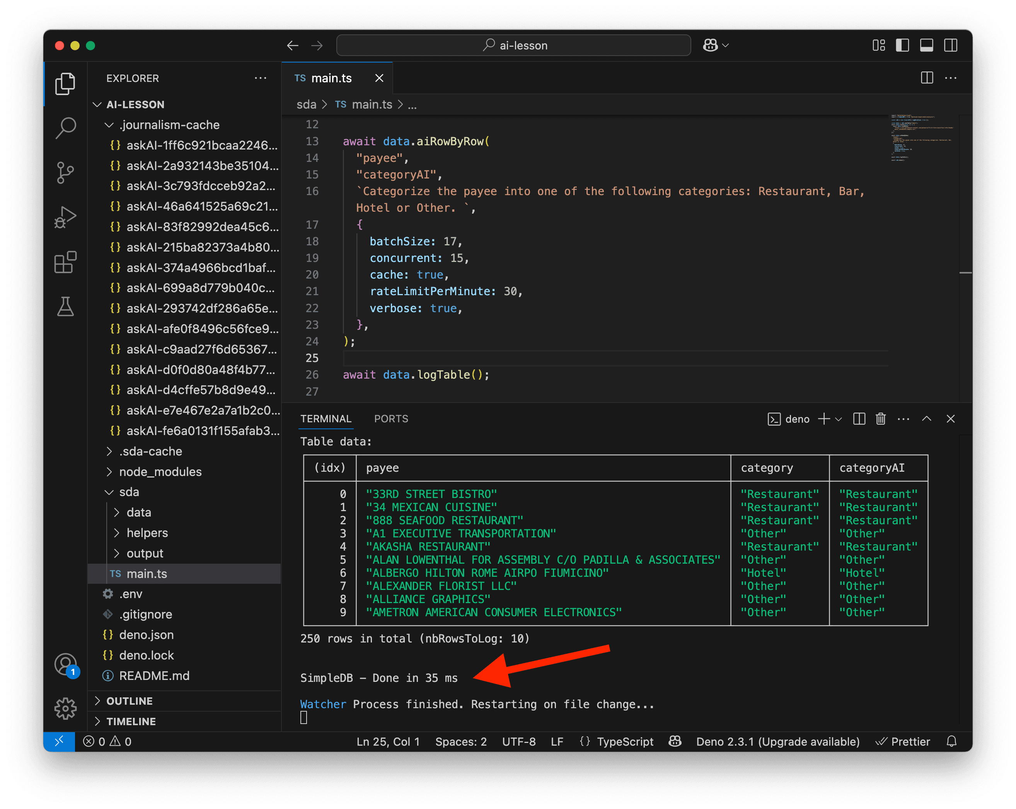The height and width of the screenshot is (809, 1016).
Task: Collapse the sda folder
Action: [109, 492]
